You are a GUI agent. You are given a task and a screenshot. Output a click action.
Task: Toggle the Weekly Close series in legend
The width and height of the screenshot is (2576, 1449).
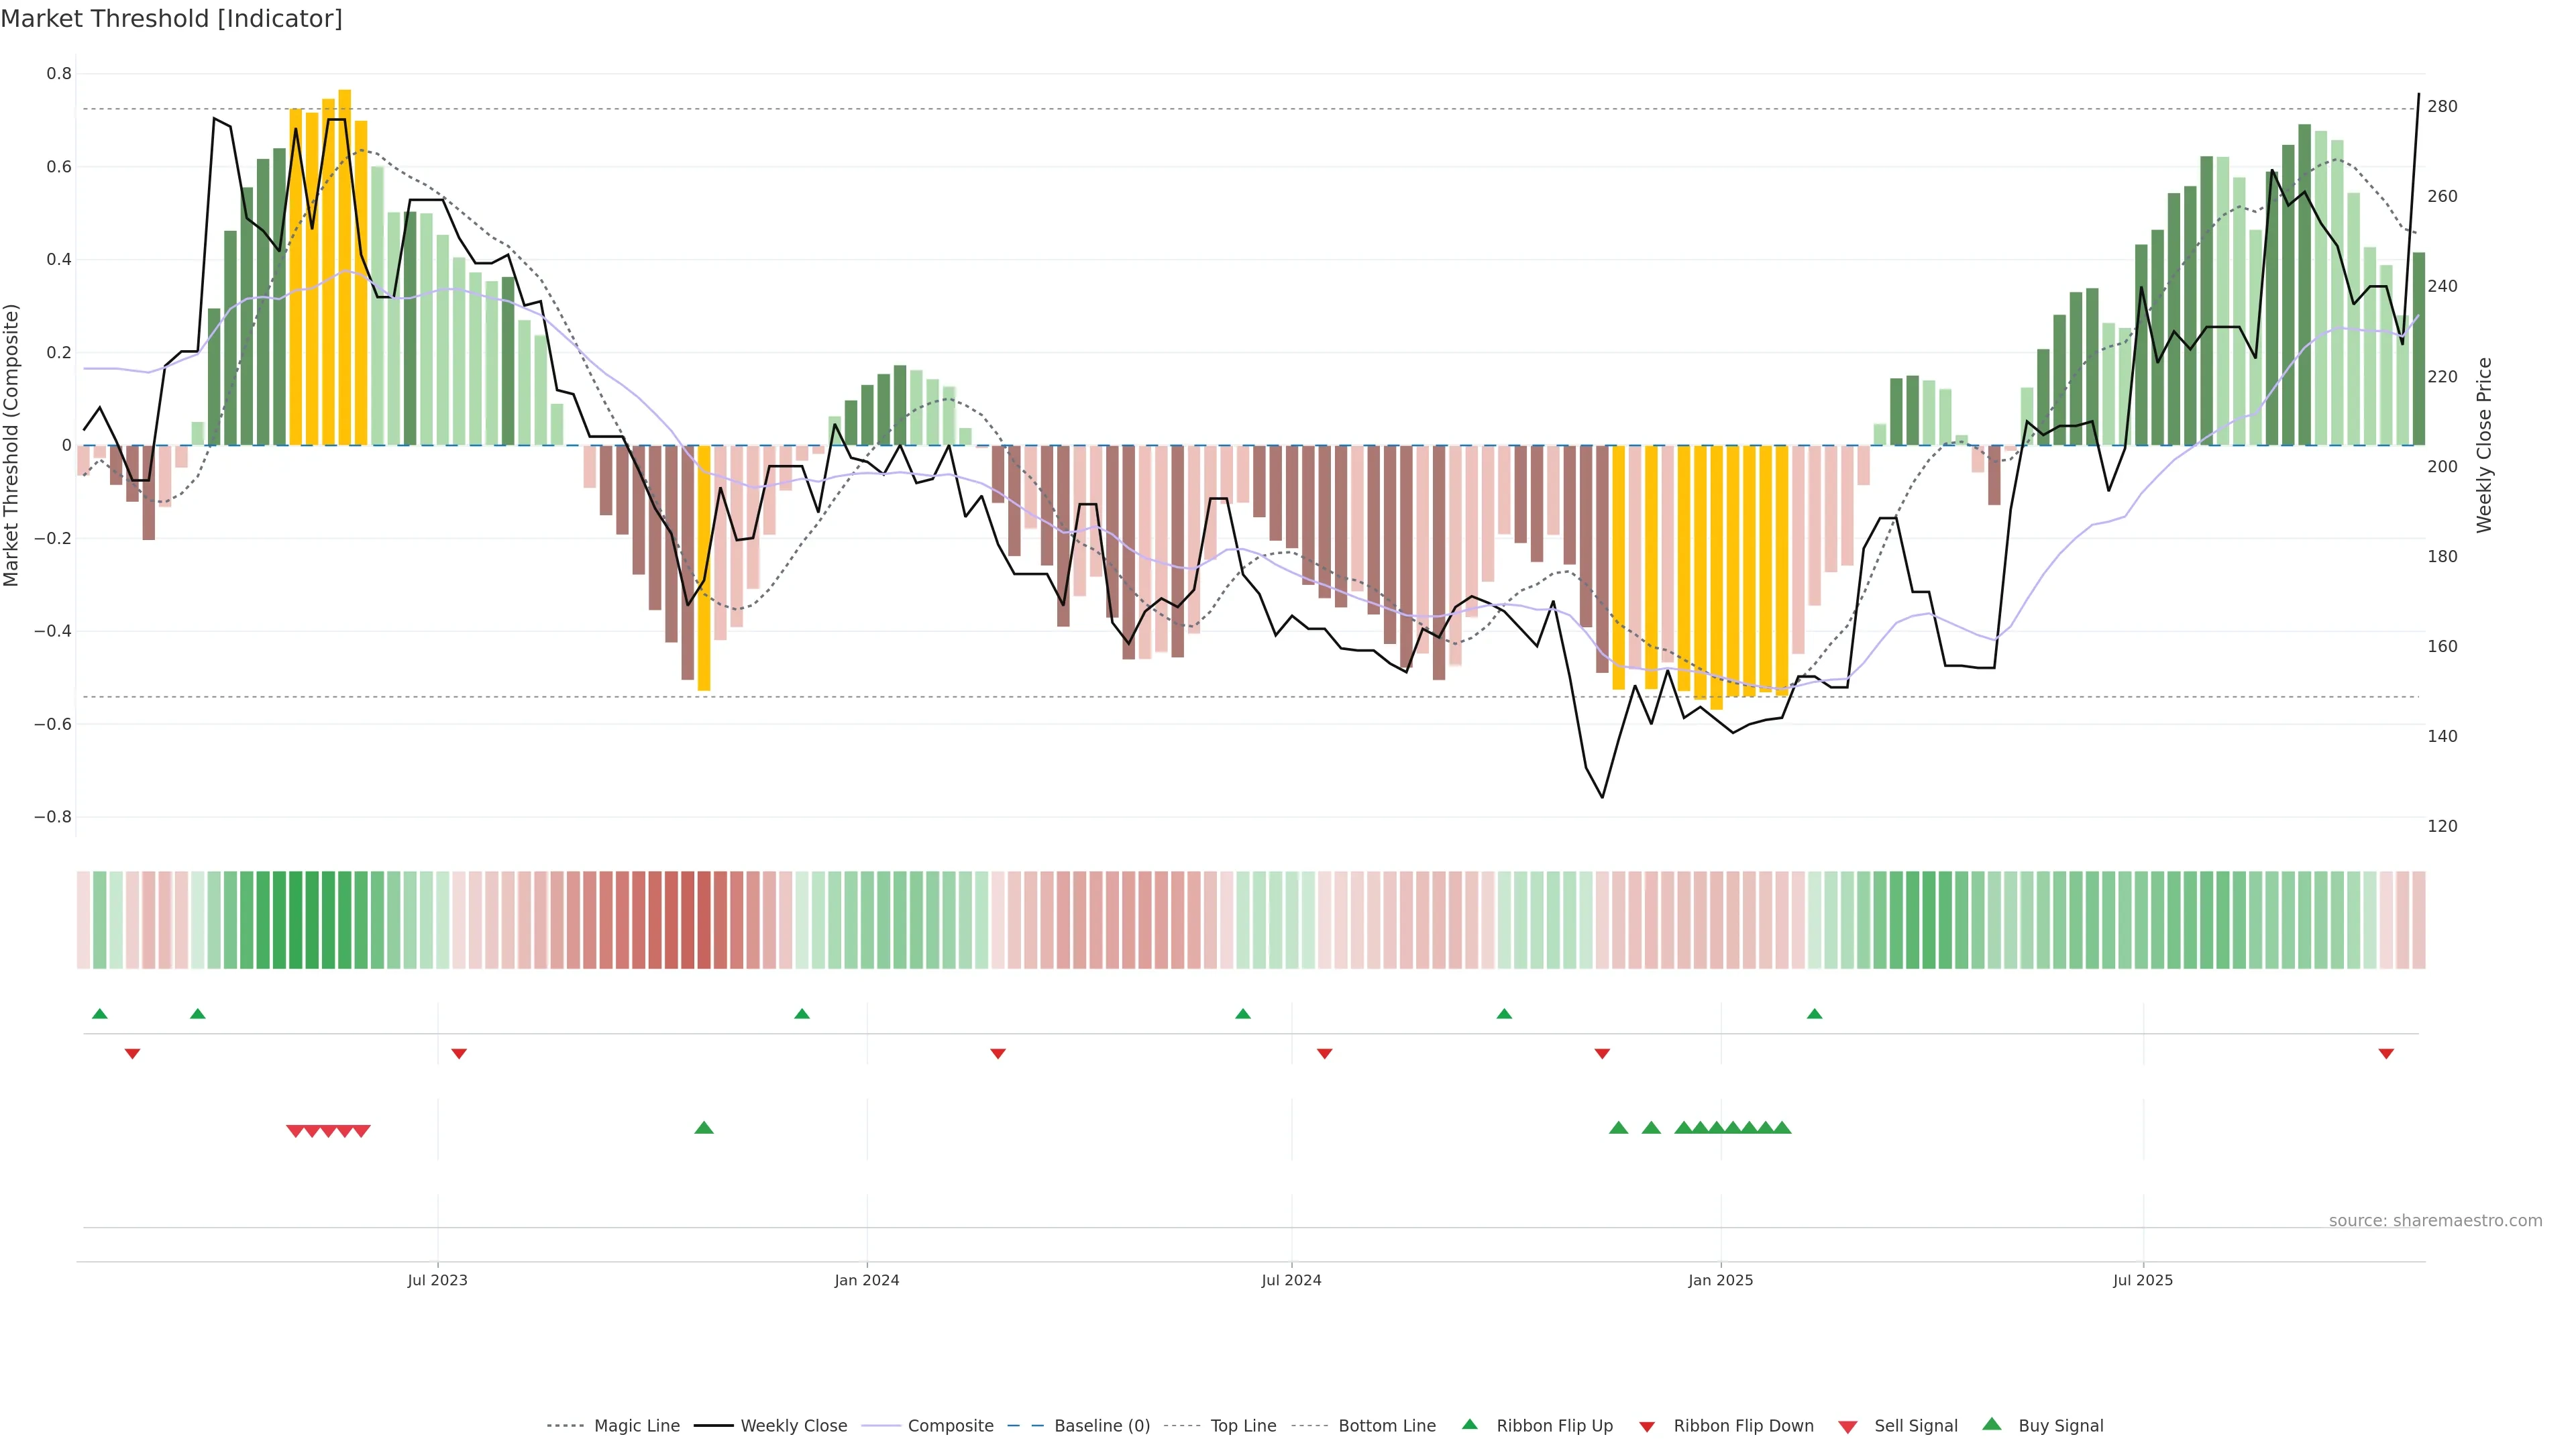tap(793, 1426)
